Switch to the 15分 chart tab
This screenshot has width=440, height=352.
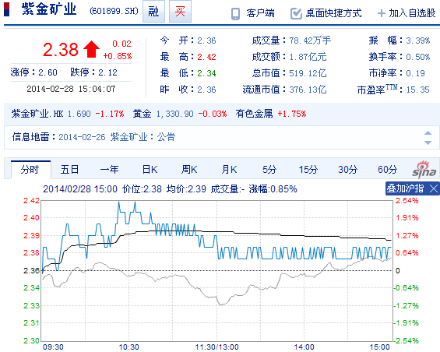click(x=308, y=170)
